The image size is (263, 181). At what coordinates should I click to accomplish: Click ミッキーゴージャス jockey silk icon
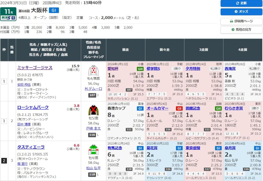point(93,70)
